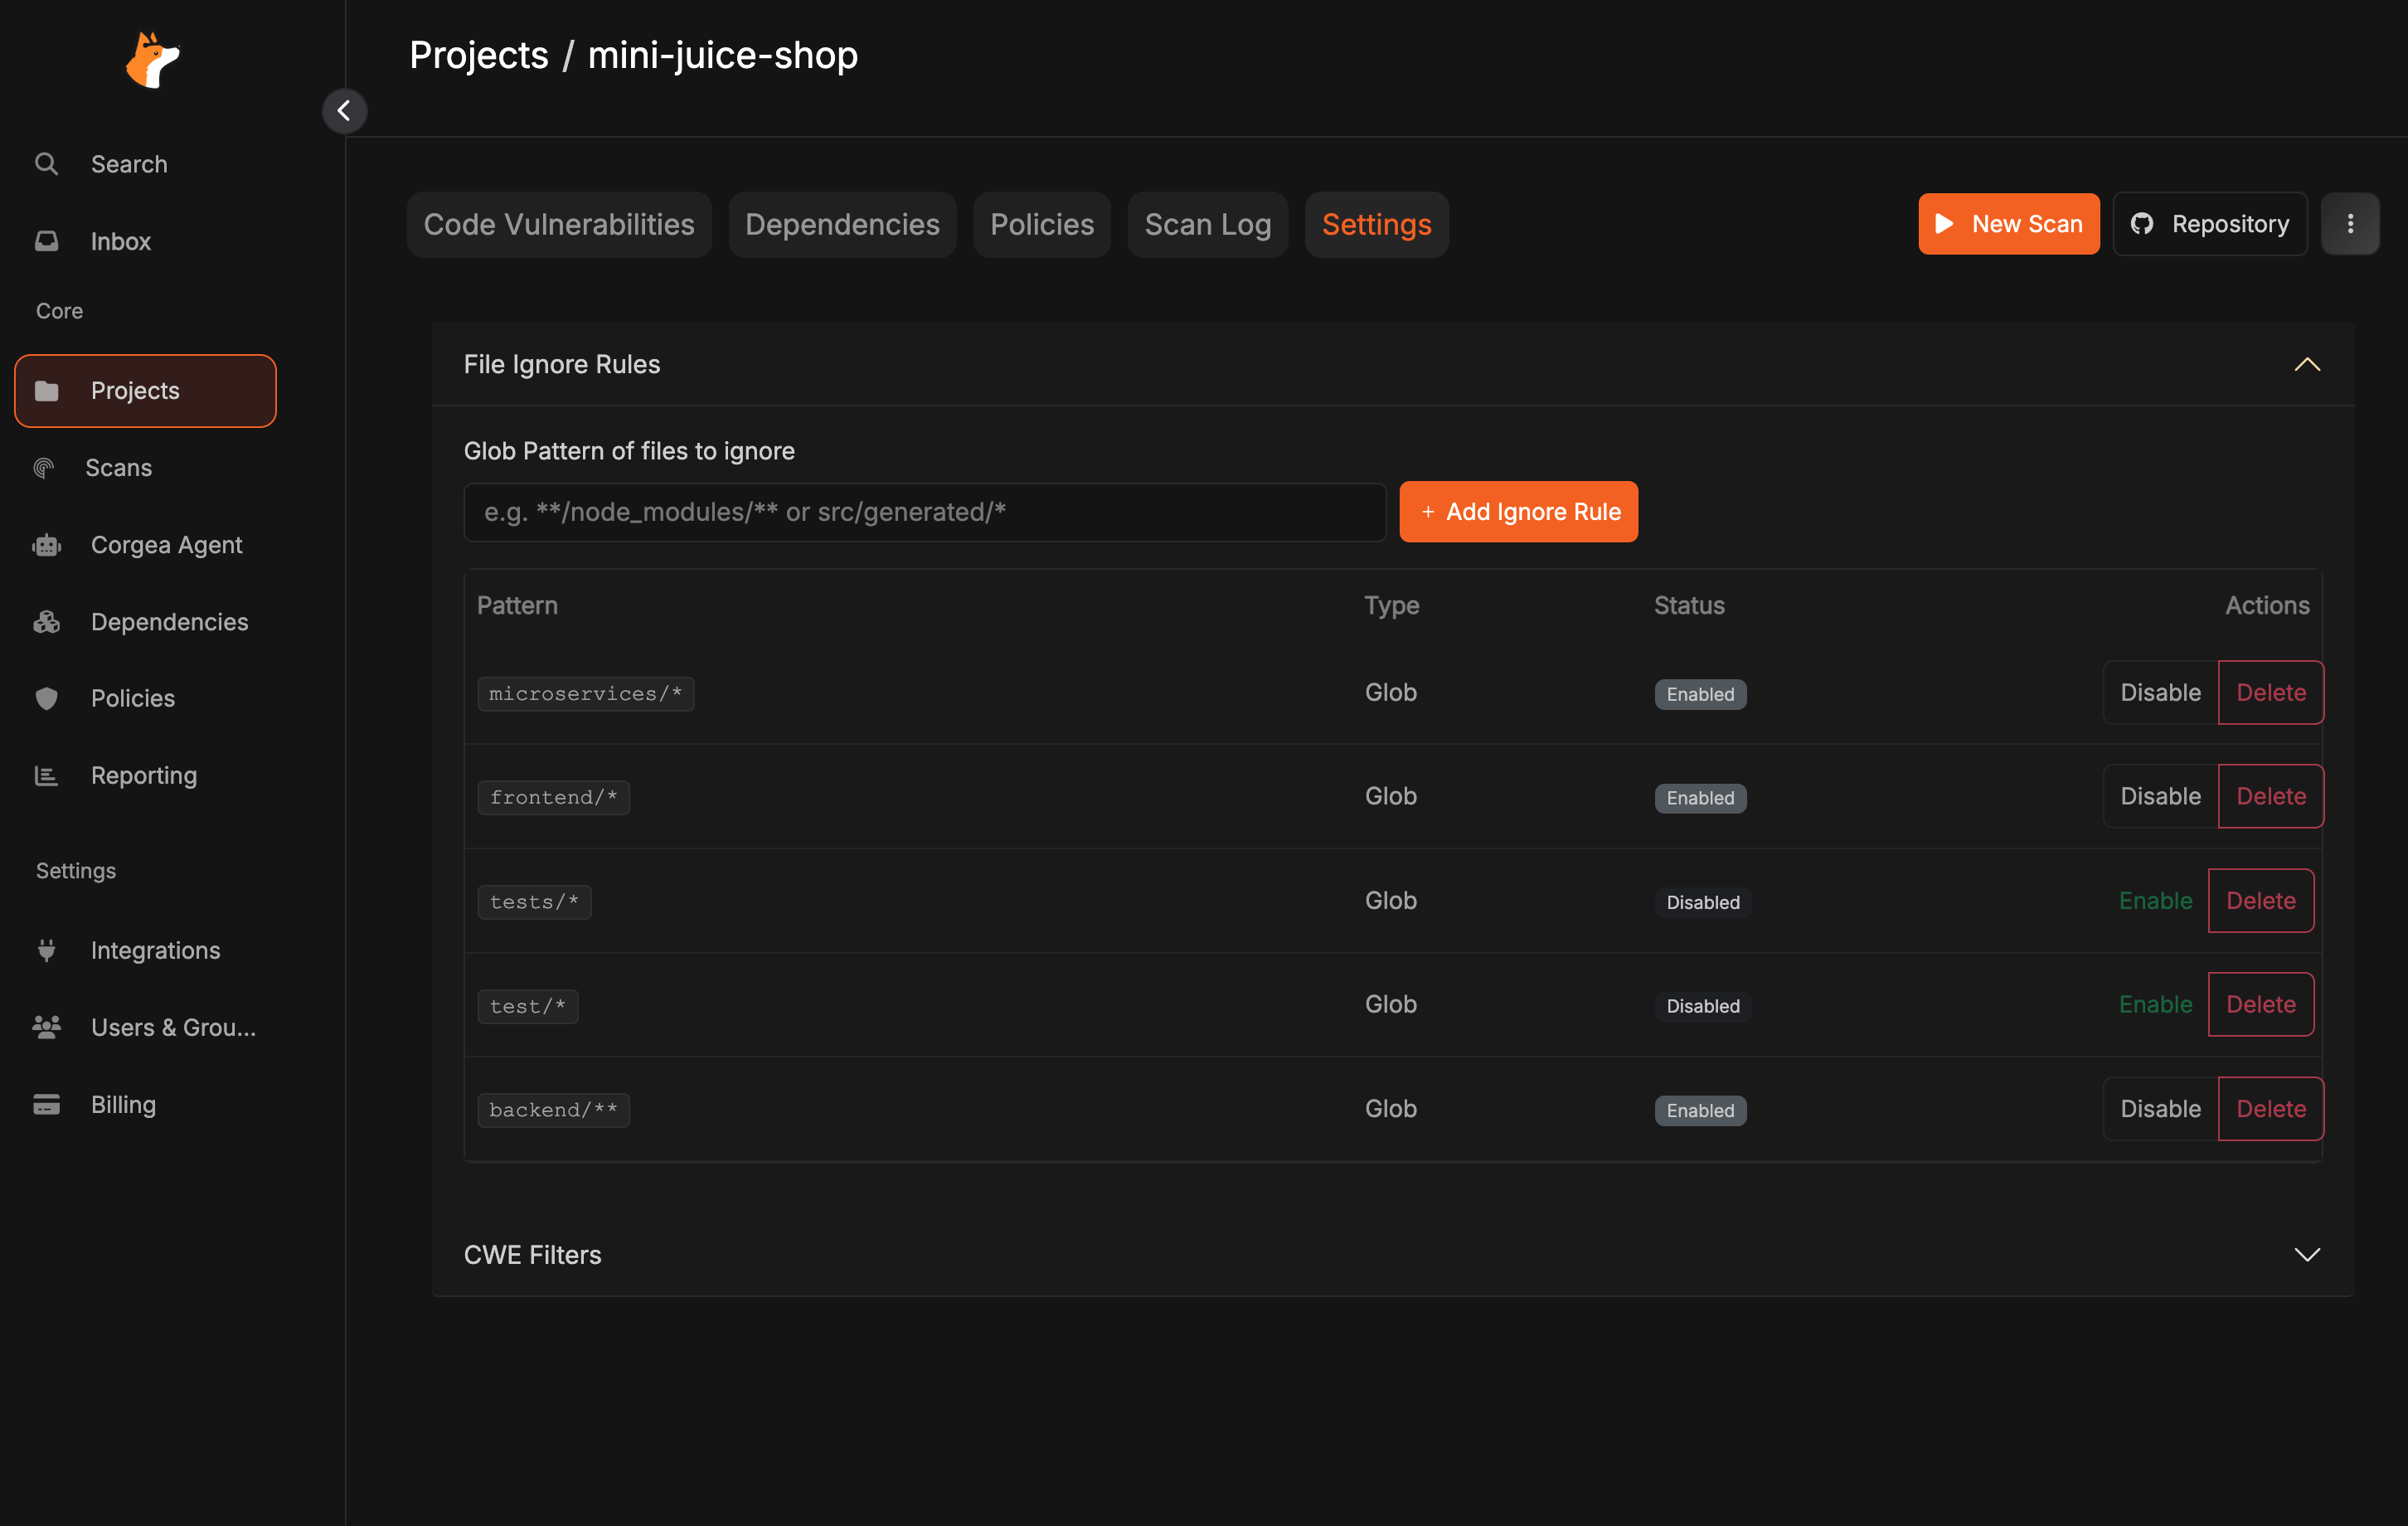This screenshot has height=1526, width=2408.
Task: Open Billing card icon in the sidebar
Action: point(46,1104)
